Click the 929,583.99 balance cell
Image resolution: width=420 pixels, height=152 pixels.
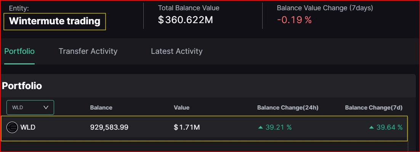point(109,128)
